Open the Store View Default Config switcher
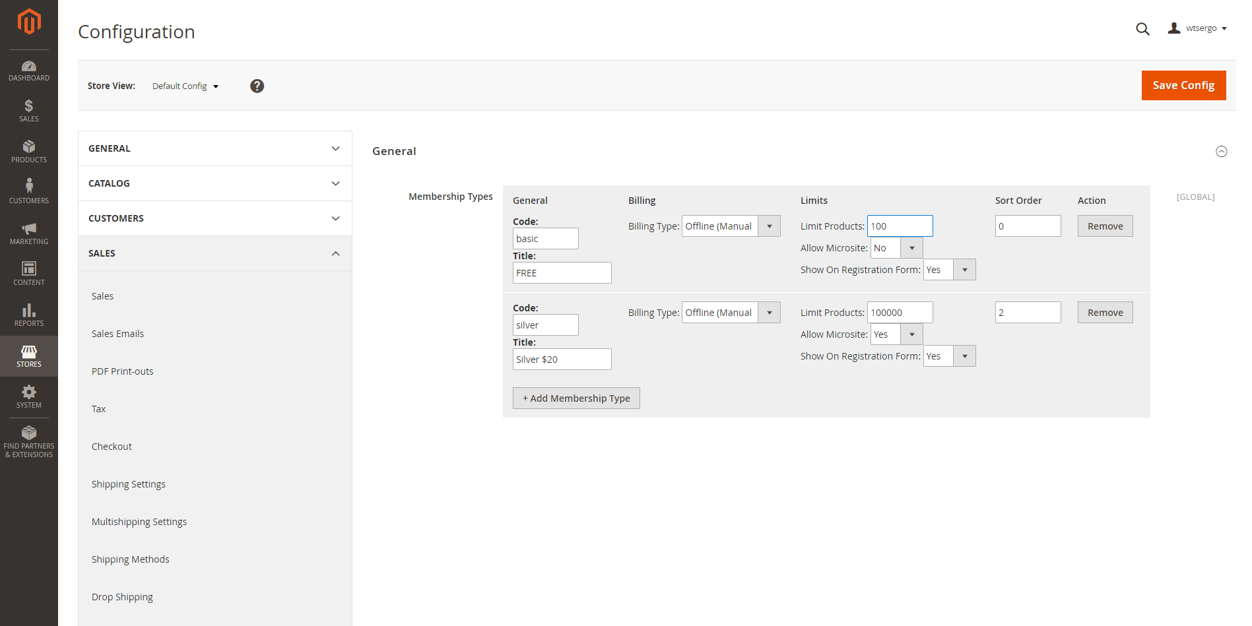Screen dimensions: 1252x626 pos(185,86)
